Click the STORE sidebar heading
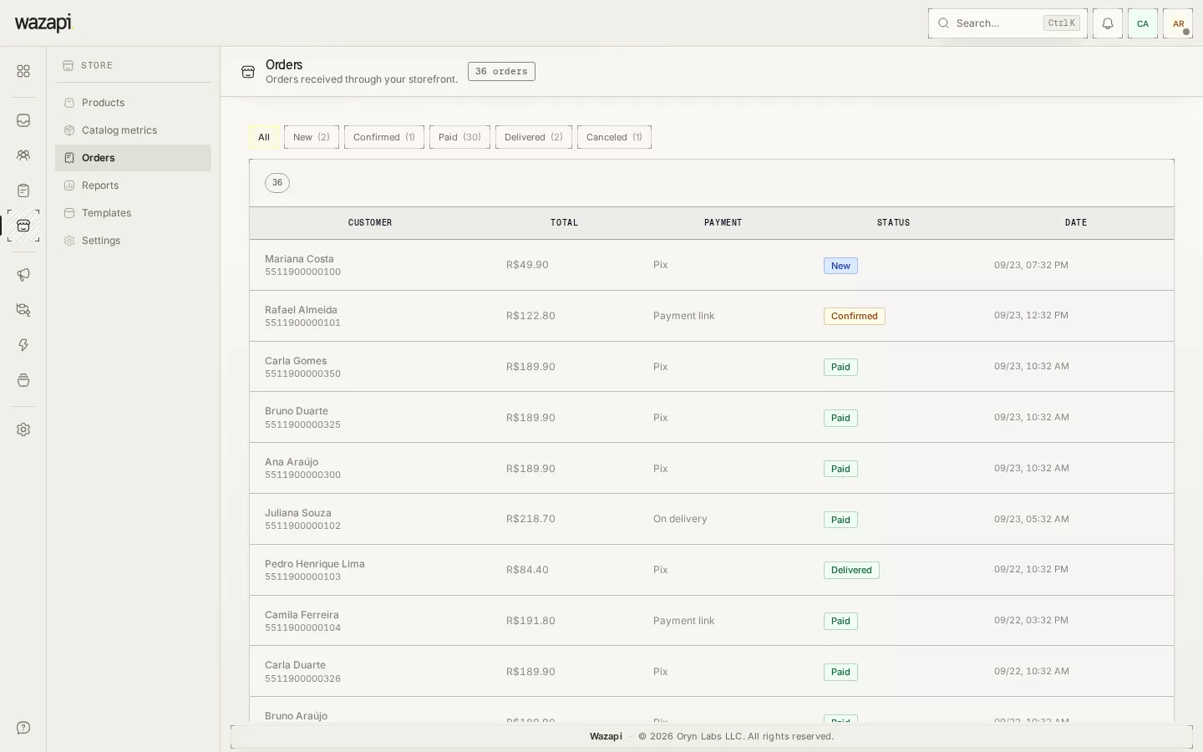Viewport: 1203px width, 752px height. pos(97,65)
